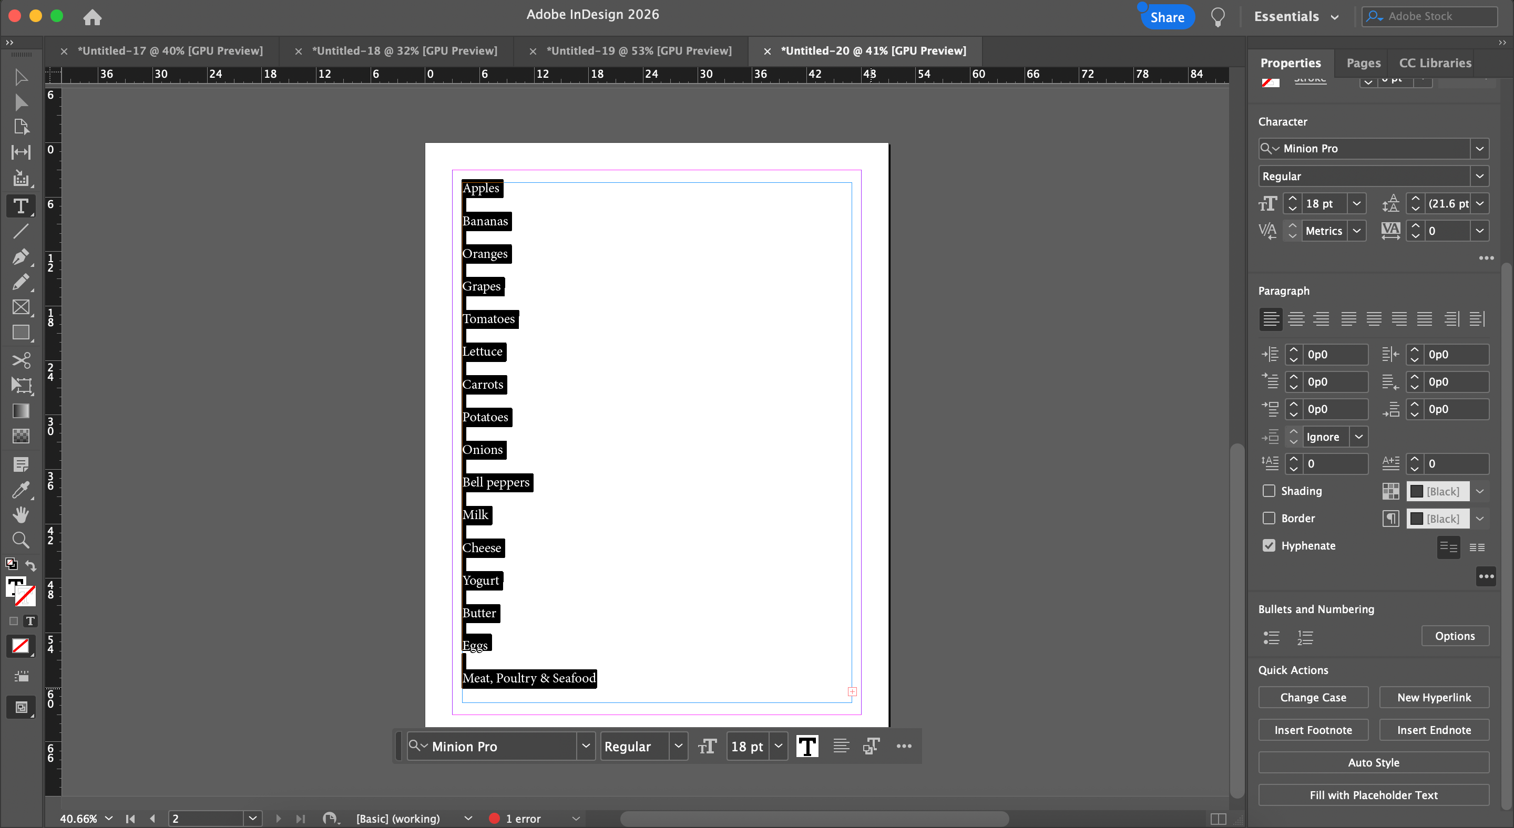Choose the Scissors tool
The height and width of the screenshot is (828, 1514).
(x=21, y=360)
